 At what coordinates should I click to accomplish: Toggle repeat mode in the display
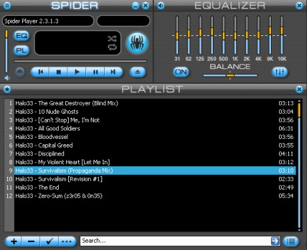point(112,47)
